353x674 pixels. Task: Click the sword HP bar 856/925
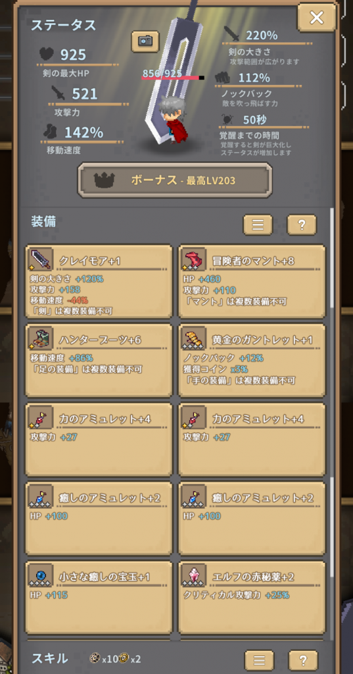(173, 78)
